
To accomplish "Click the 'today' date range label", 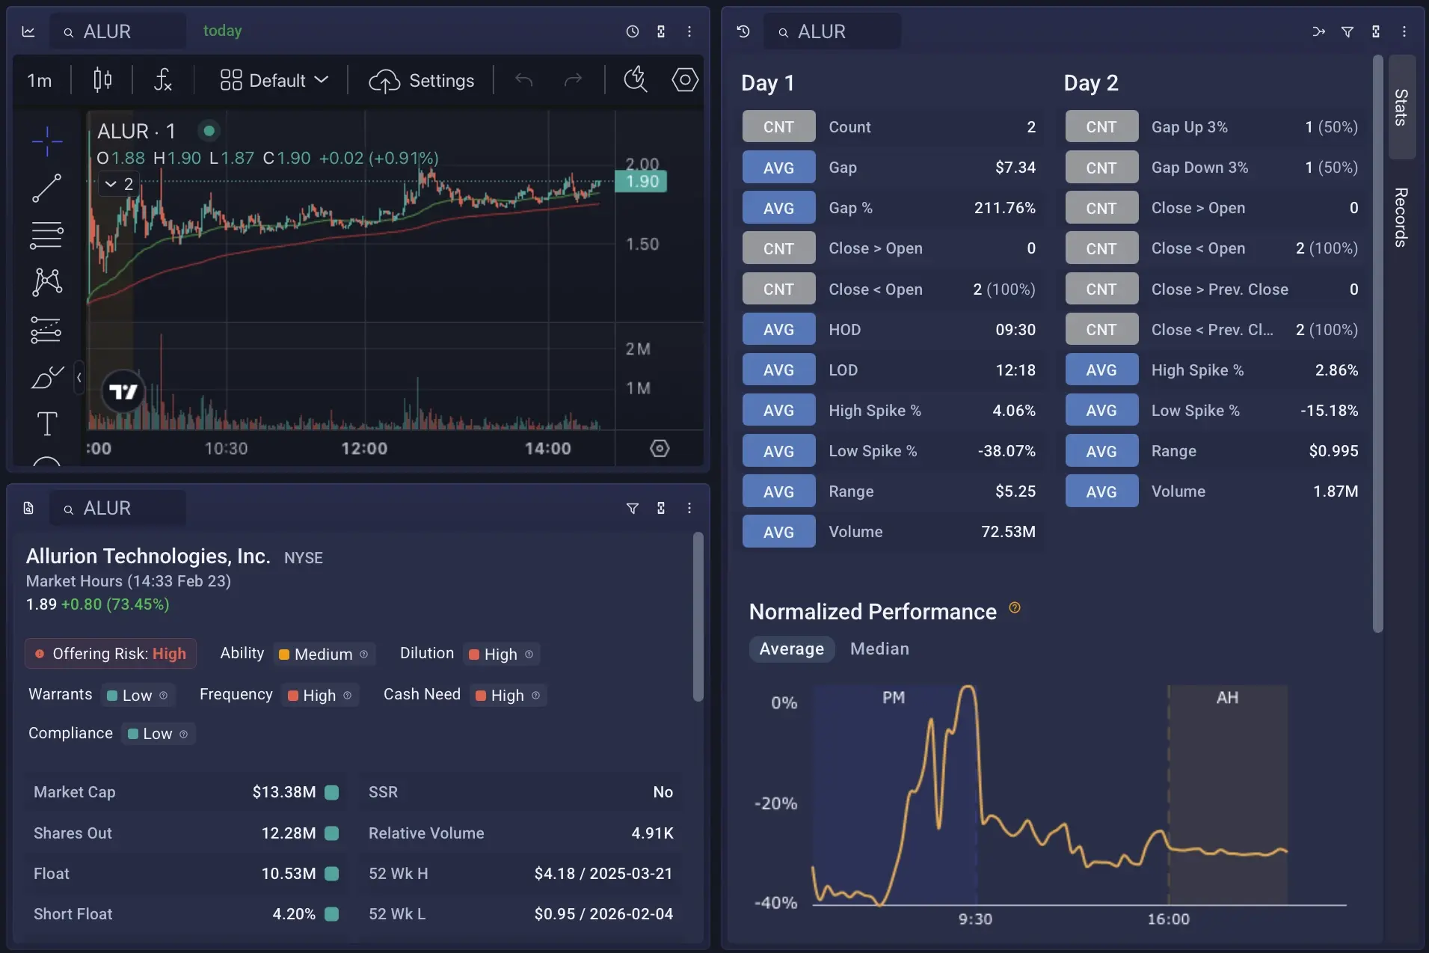I will coord(222,31).
